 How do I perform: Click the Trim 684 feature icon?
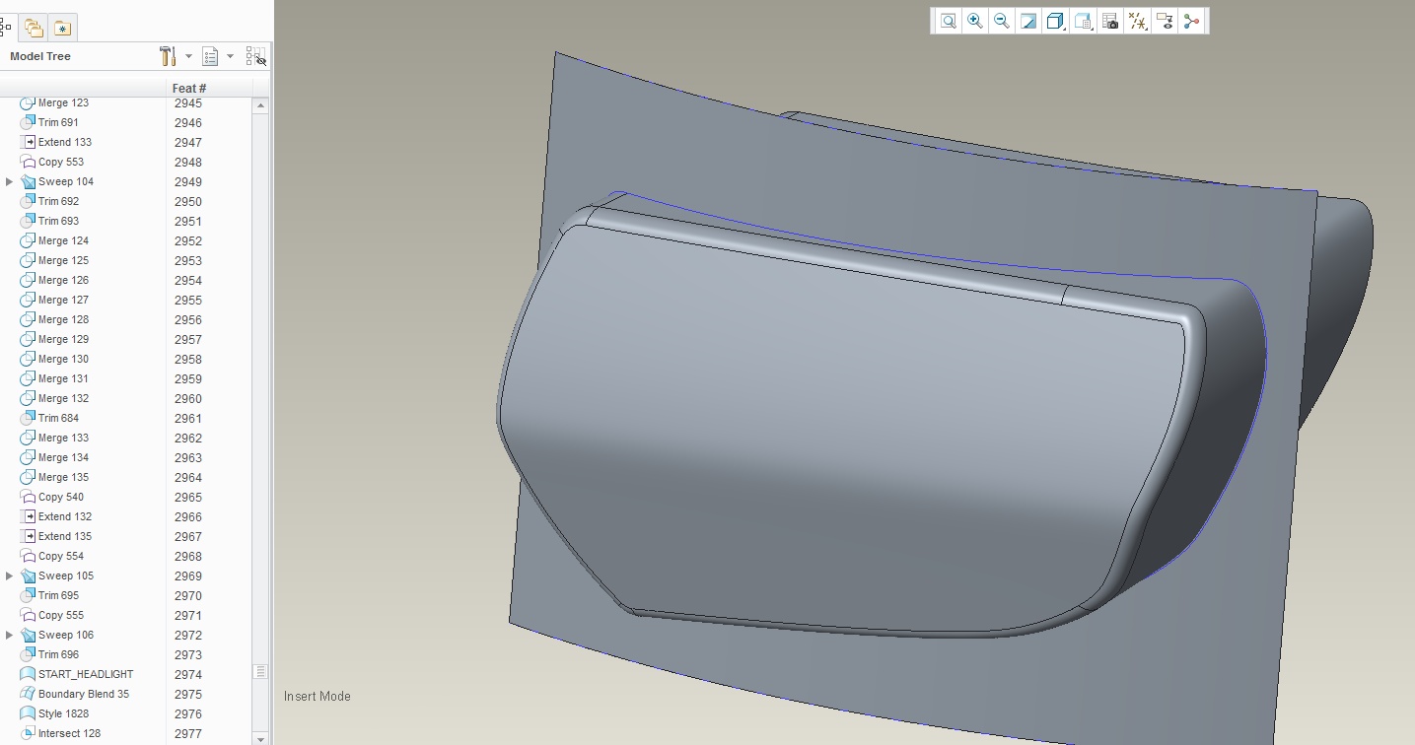click(28, 418)
